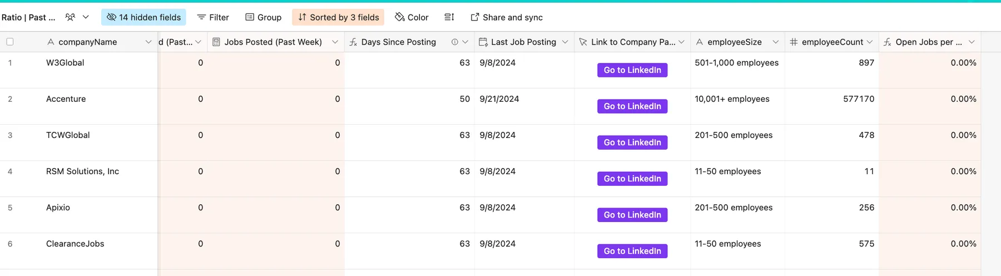The height and width of the screenshot is (276, 1001).
Task: Open Share and sync
Action: (x=507, y=17)
